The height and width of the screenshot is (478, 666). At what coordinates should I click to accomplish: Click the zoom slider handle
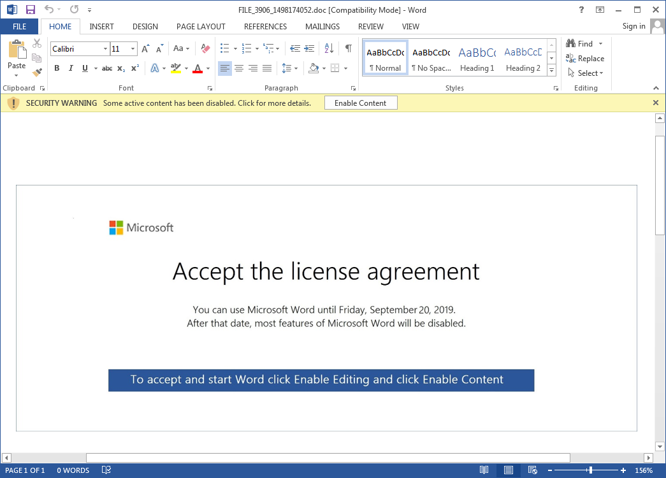pyautogui.click(x=591, y=470)
